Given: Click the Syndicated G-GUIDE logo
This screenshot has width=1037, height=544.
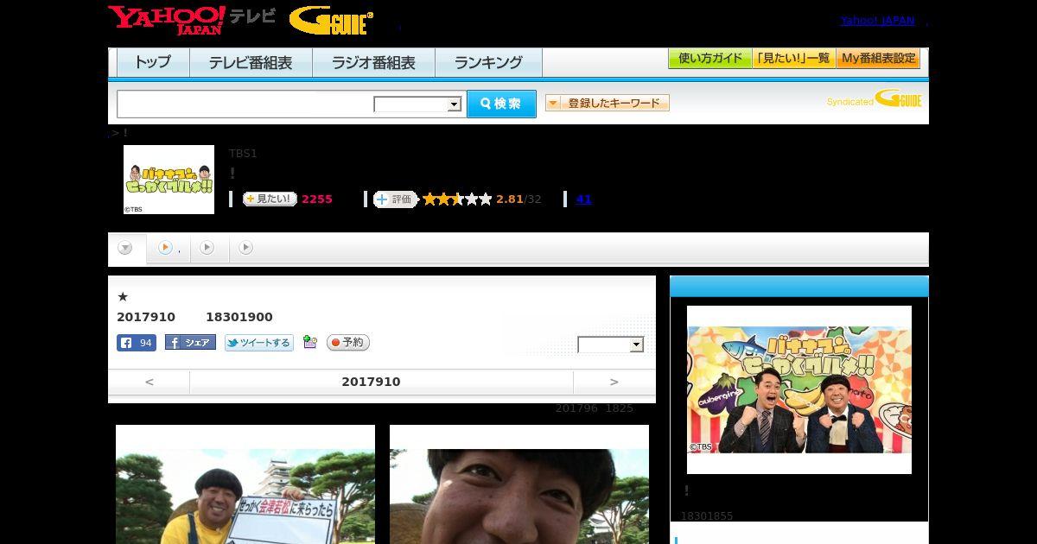Looking at the screenshot, I should point(874,99).
